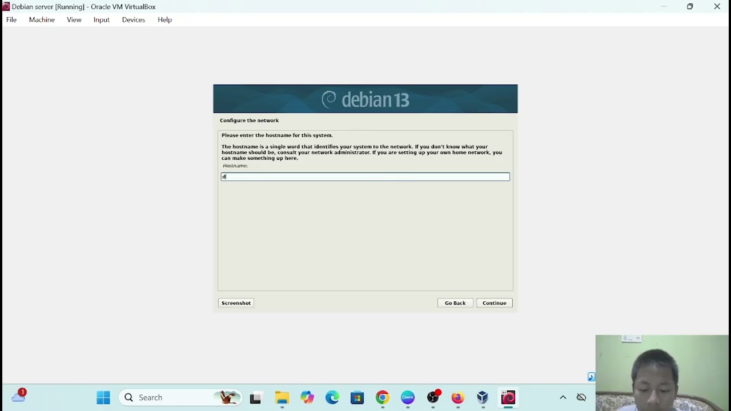Click the taskbar Search box

point(180,397)
